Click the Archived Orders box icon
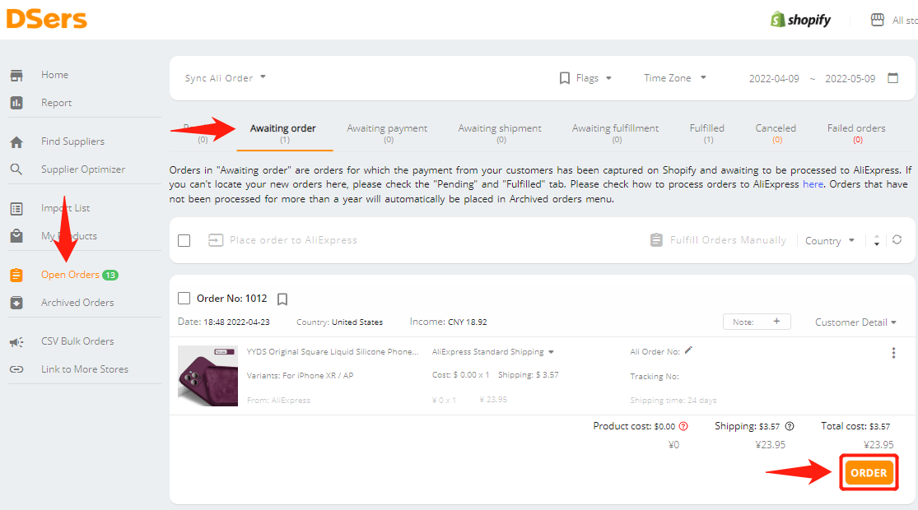918x510 pixels. (16, 303)
